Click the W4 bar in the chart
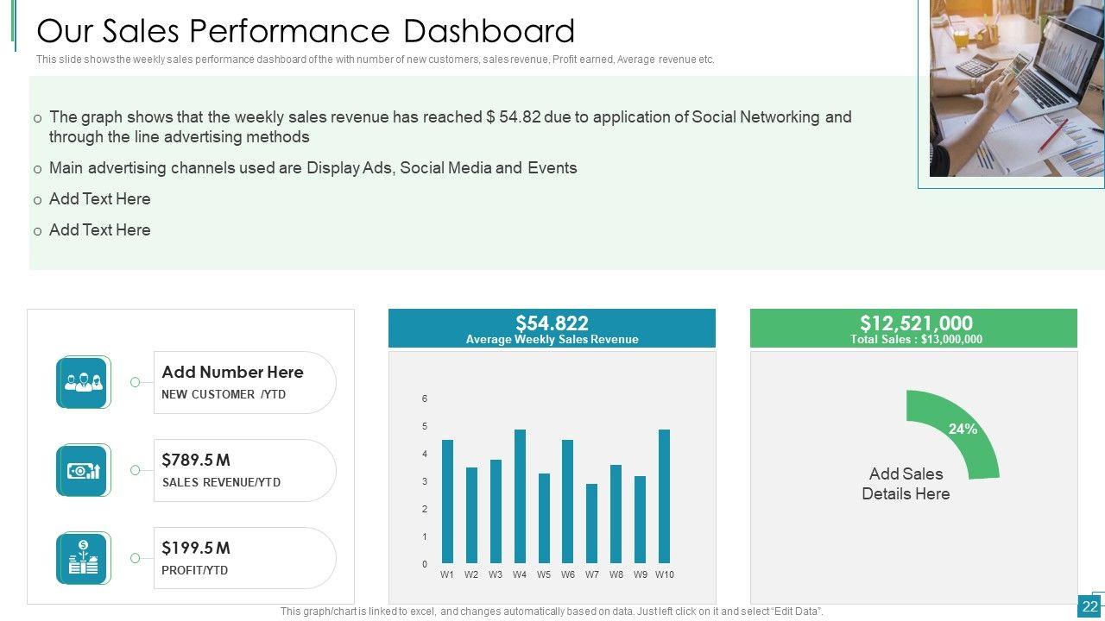Viewport: 1105px width, 621px height. pyautogui.click(x=520, y=496)
